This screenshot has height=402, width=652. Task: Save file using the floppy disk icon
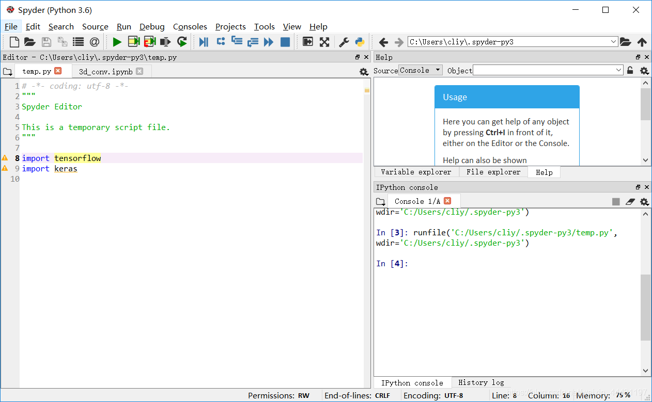tap(46, 42)
